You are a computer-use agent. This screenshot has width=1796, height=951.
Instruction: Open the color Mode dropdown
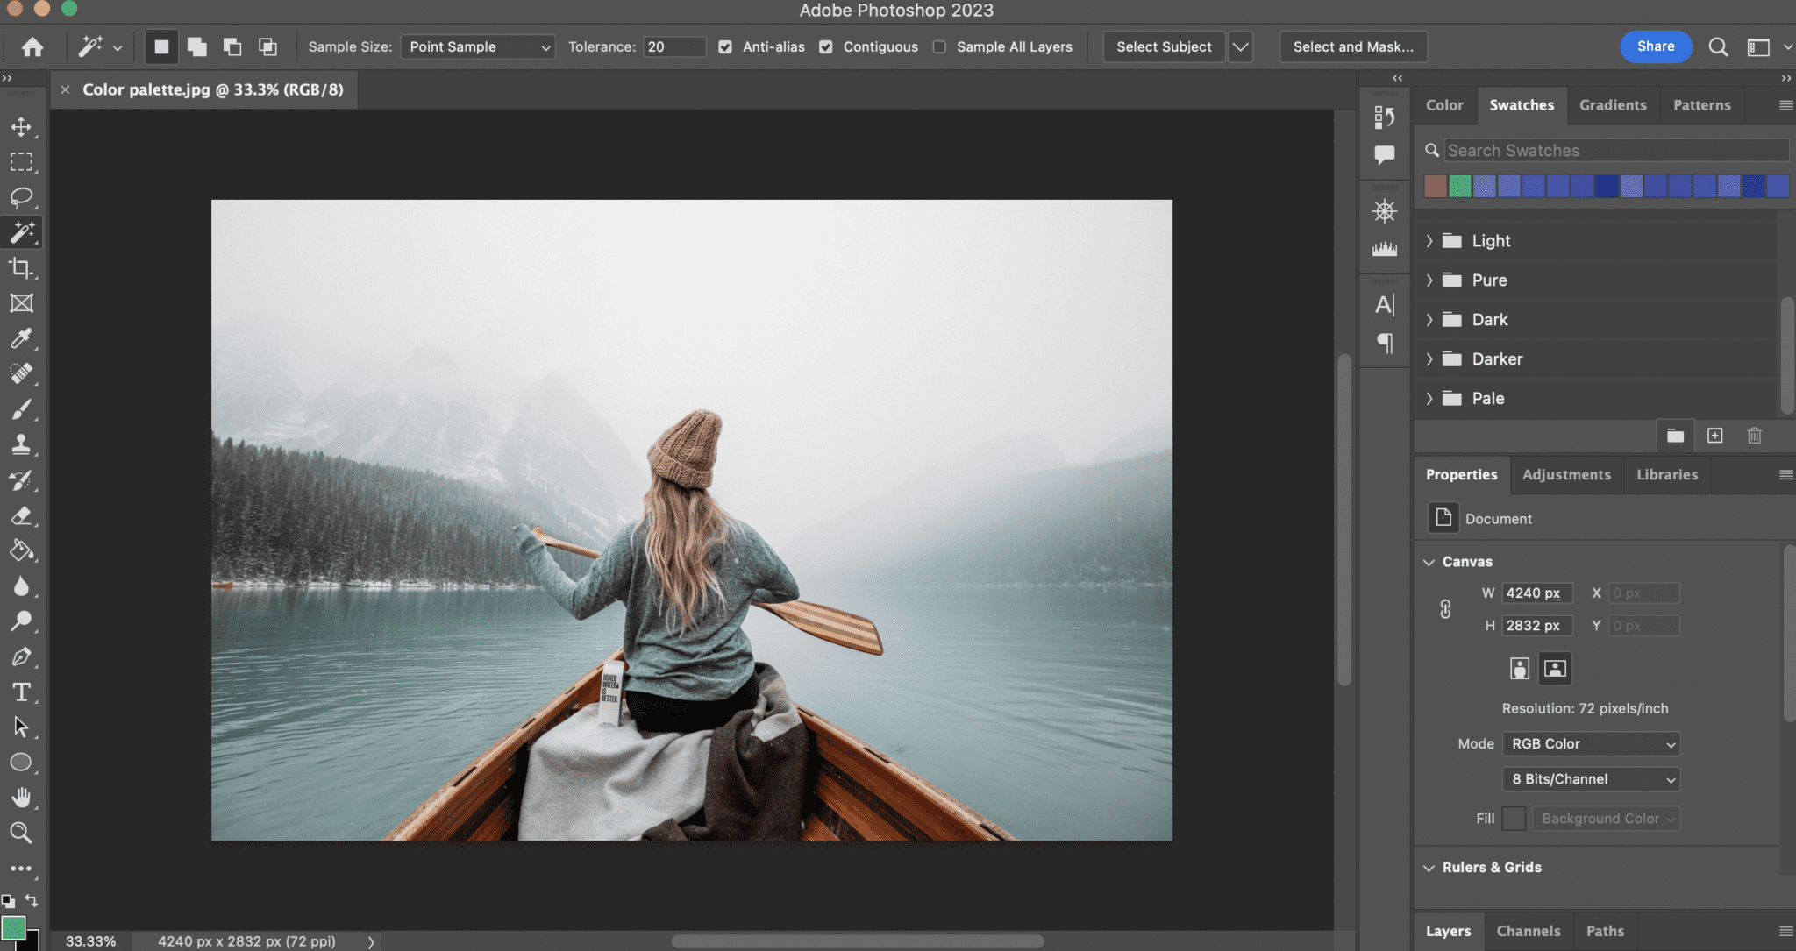point(1590,743)
